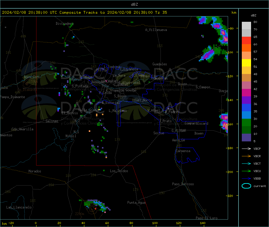Screen dimensions: 269x227
Task: Click the 'C_Española' map label
Action: 129,69
